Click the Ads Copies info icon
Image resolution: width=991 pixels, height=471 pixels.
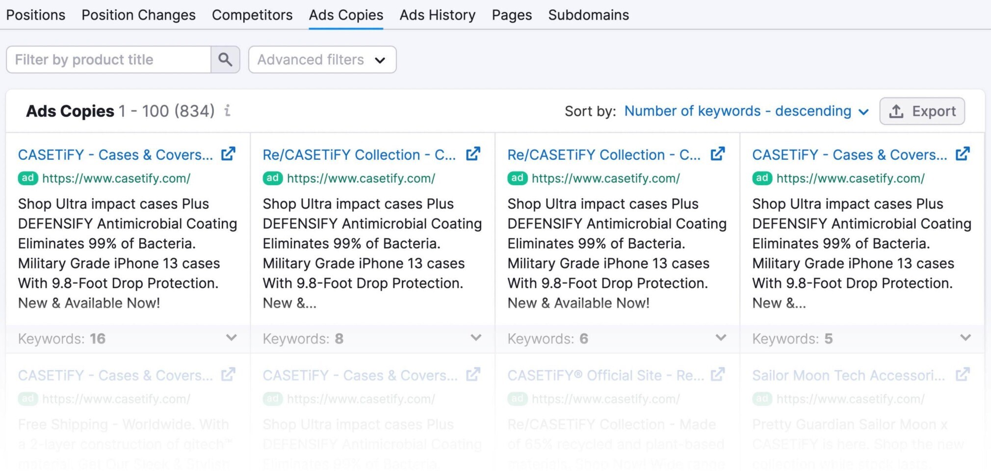click(x=227, y=110)
